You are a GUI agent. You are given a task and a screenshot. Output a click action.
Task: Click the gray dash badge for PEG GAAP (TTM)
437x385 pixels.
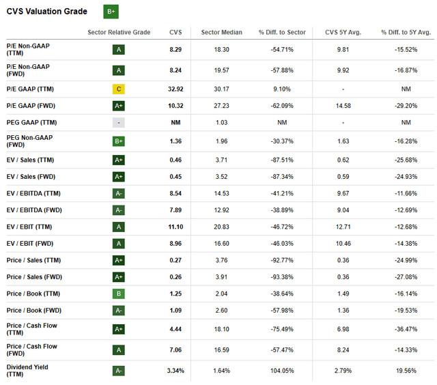click(119, 123)
